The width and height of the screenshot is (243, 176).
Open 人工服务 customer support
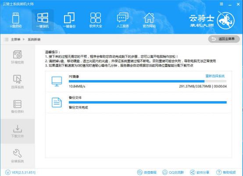(122, 20)
